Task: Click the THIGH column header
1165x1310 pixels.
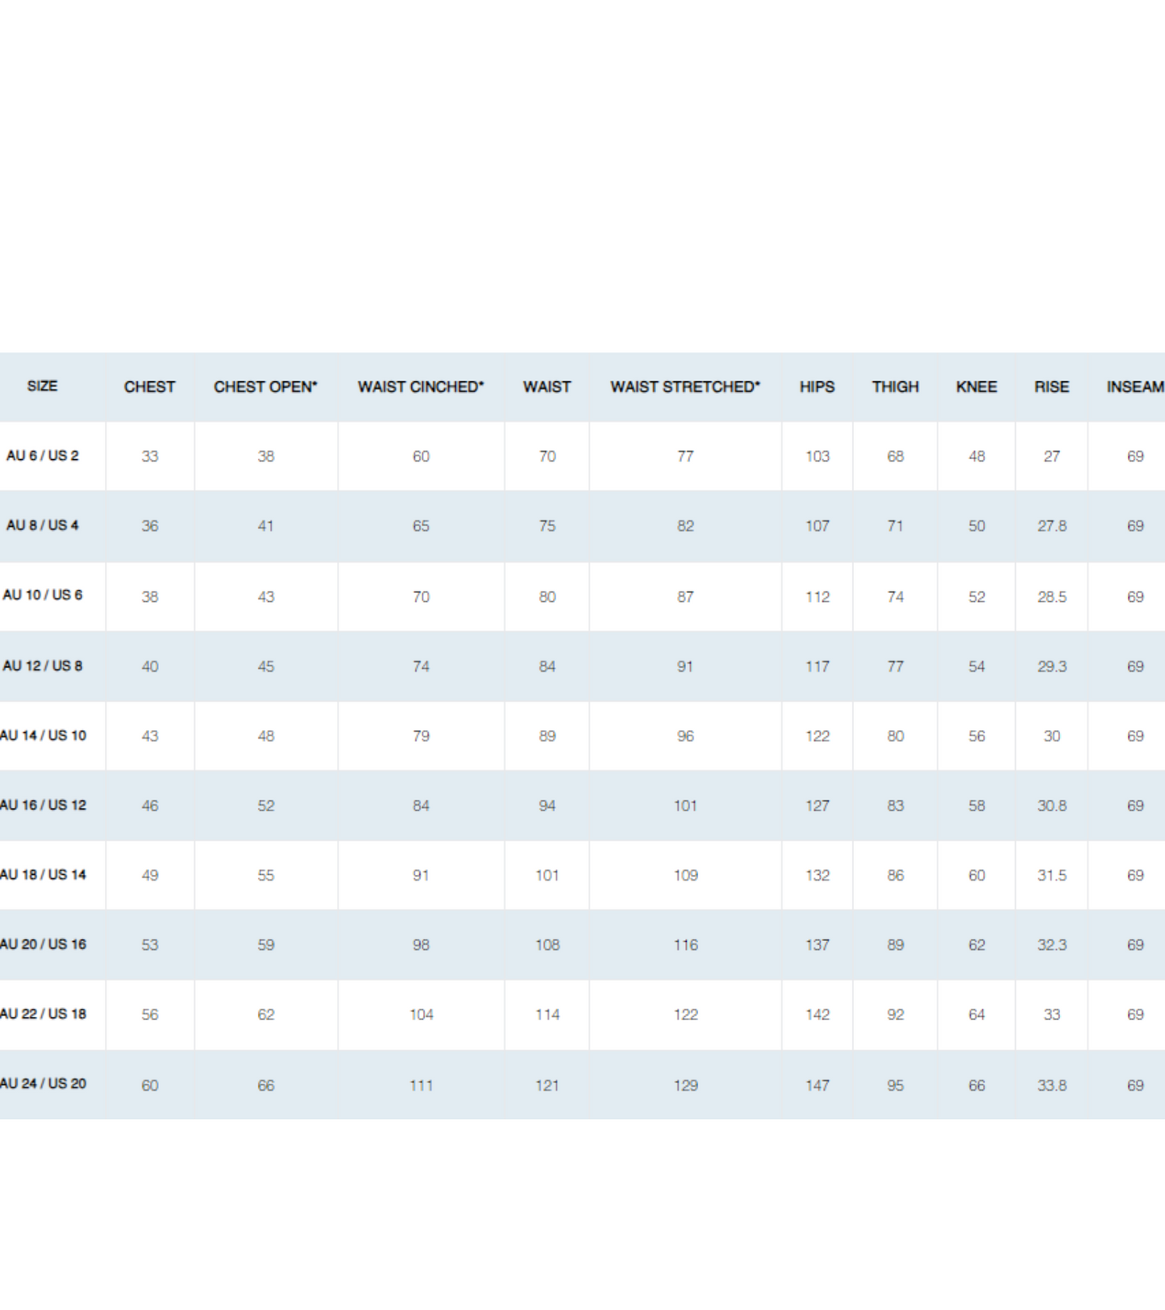Action: (x=895, y=387)
